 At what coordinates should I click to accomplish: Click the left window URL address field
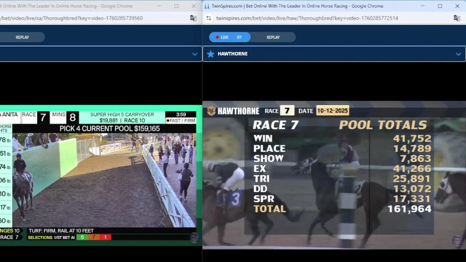point(71,18)
